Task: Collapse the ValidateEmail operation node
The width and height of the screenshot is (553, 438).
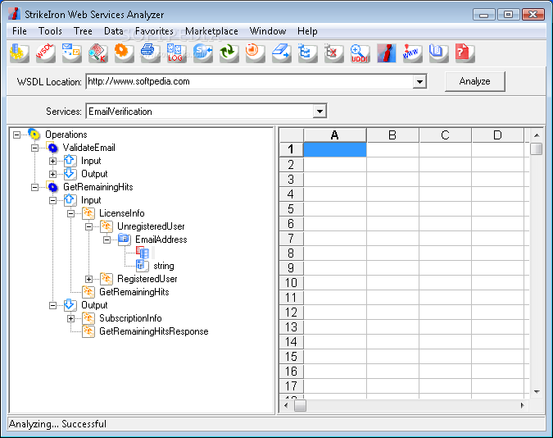Action: (x=34, y=148)
